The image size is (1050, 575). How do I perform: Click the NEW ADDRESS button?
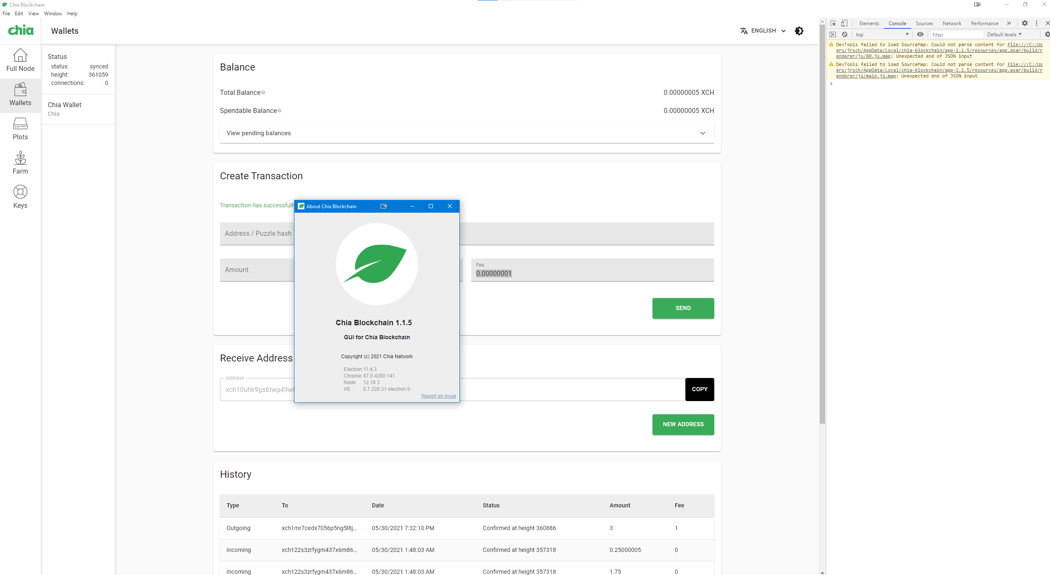pyautogui.click(x=683, y=425)
